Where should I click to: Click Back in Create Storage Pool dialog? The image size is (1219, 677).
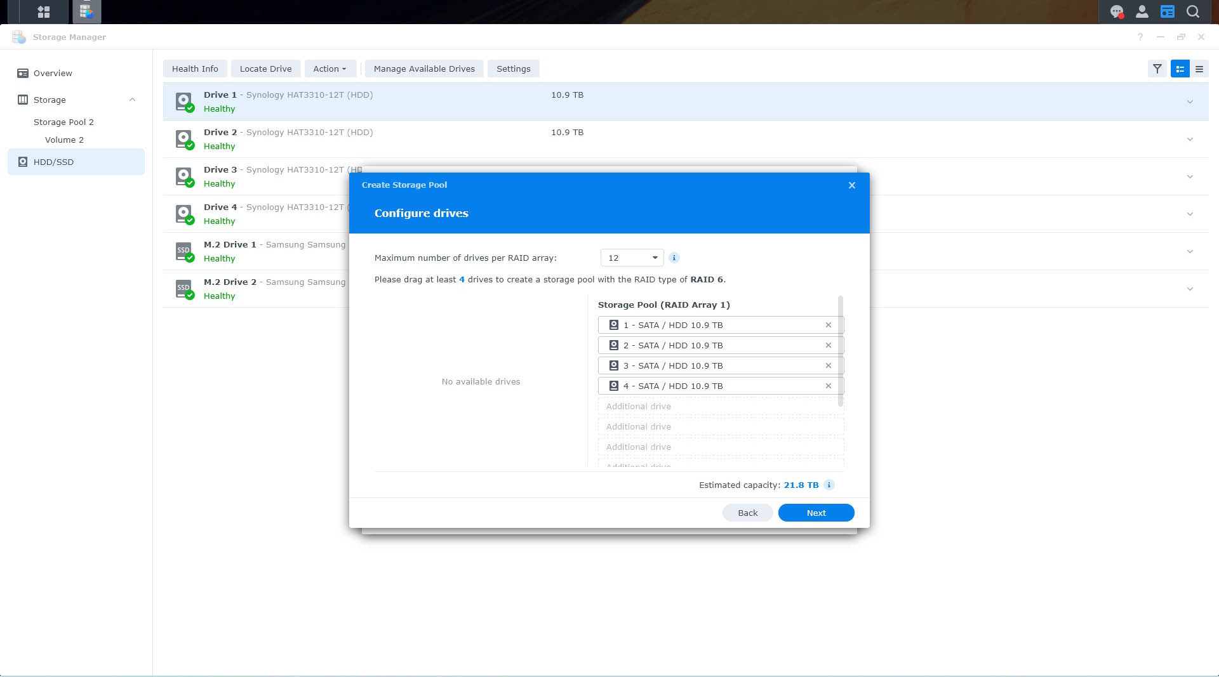pos(748,513)
